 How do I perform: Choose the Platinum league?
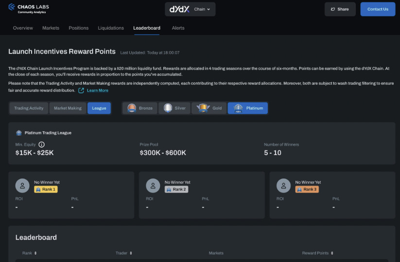coord(248,108)
